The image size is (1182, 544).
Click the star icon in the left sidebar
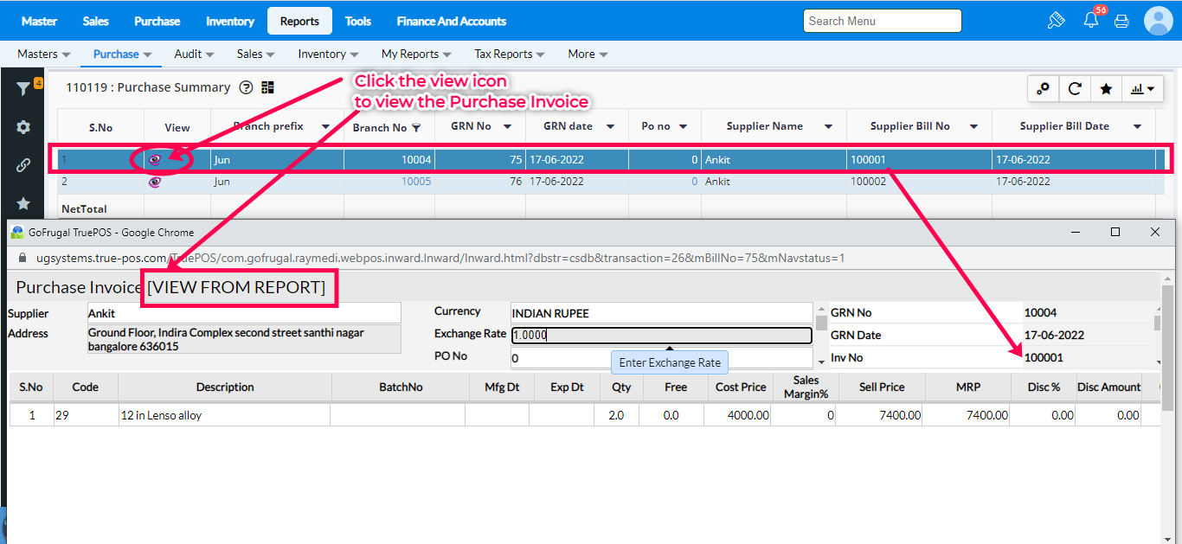coord(23,203)
